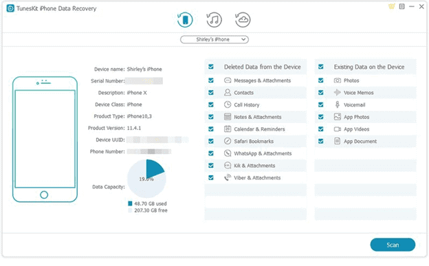Click the 207.30 GB free legend swatch
The height and width of the screenshot is (266, 429).
pos(130,210)
